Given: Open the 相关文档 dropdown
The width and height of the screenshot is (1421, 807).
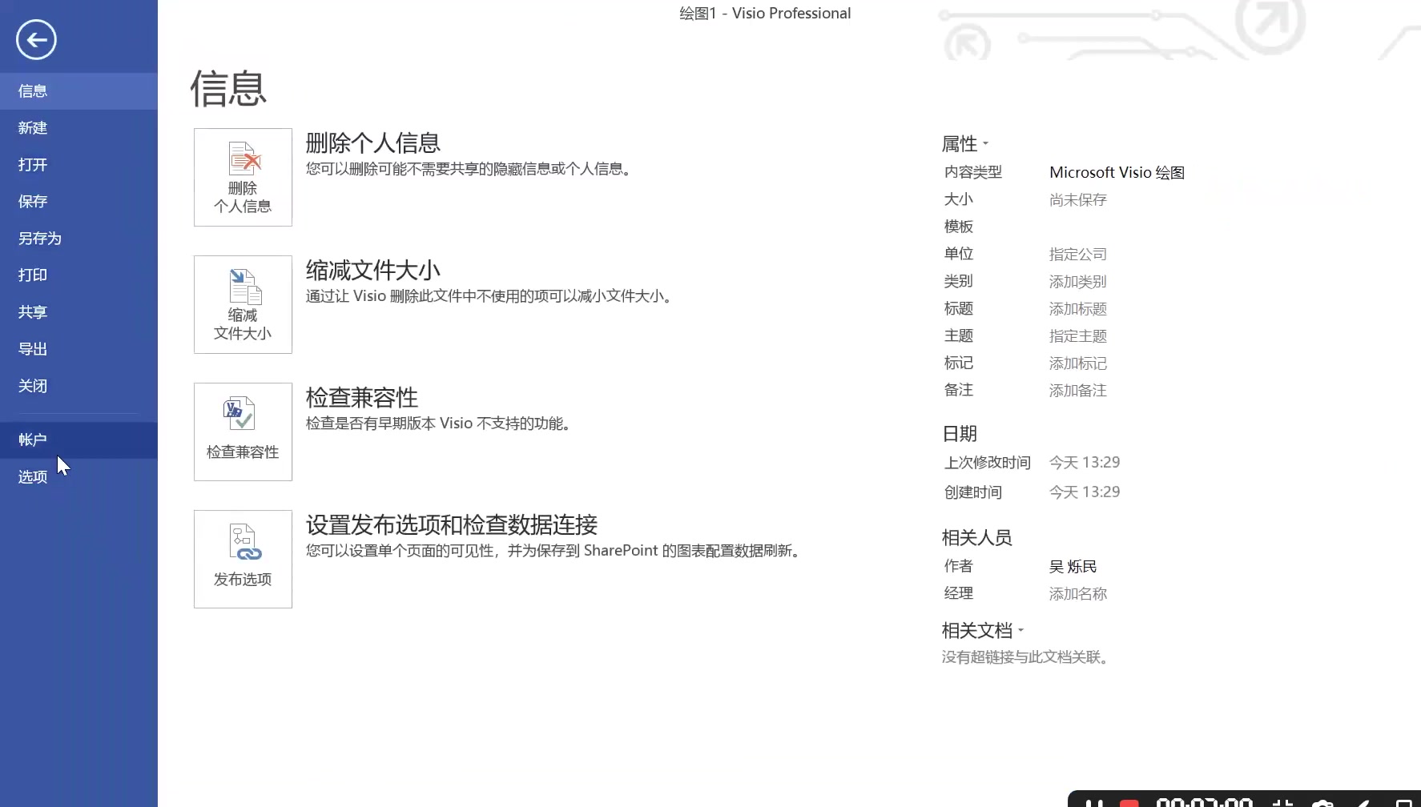Looking at the screenshot, I should [1021, 631].
